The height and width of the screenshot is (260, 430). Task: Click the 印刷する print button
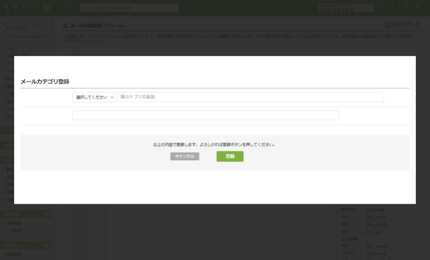397,25
